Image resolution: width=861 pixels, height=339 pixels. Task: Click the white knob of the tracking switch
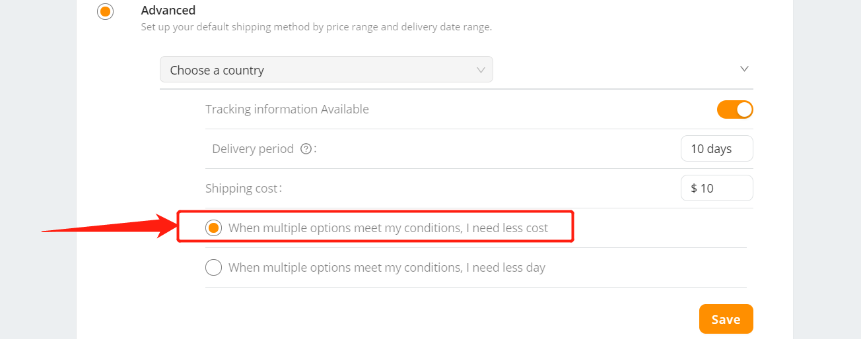click(x=744, y=109)
